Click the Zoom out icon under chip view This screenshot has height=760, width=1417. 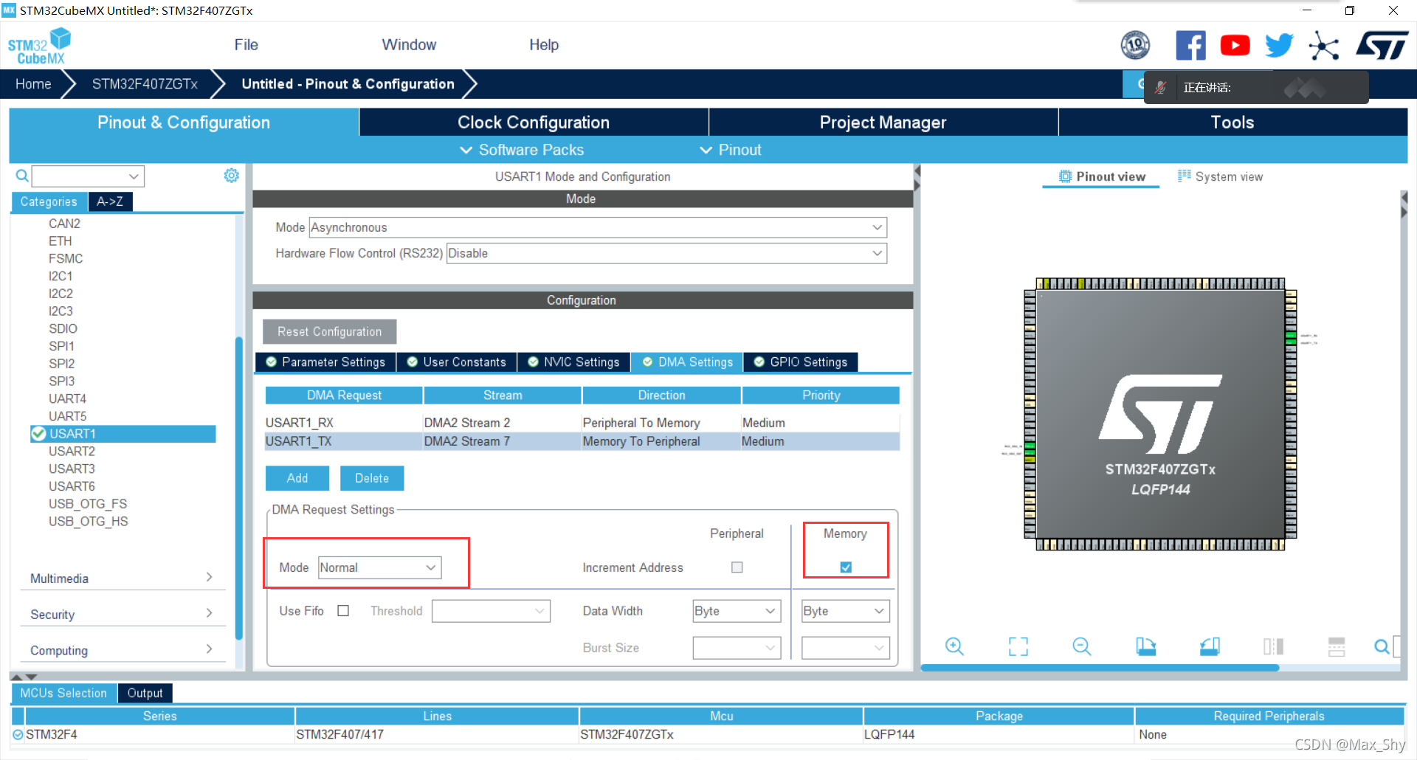point(1082,646)
